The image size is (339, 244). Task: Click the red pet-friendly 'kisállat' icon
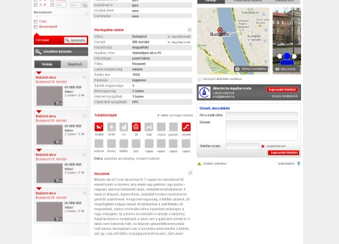[x=99, y=127]
